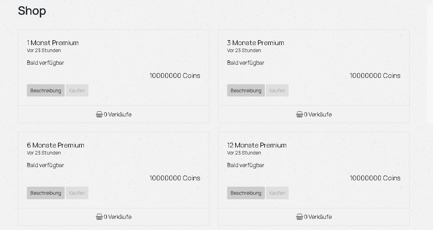This screenshot has height=230, width=433.
Task: Show Beschreibung for 6 Monate Premium
Action: (x=46, y=193)
